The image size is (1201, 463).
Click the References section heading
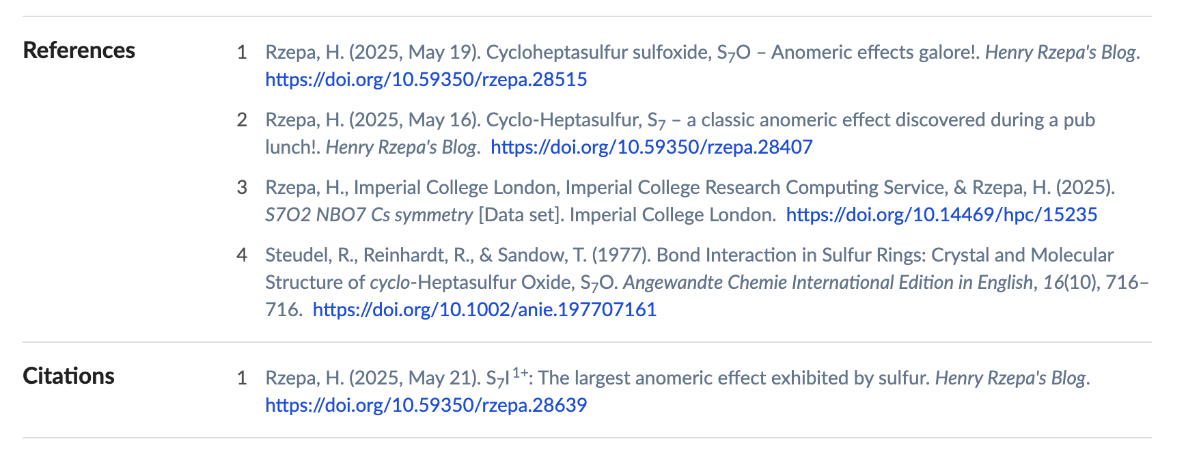coord(79,51)
